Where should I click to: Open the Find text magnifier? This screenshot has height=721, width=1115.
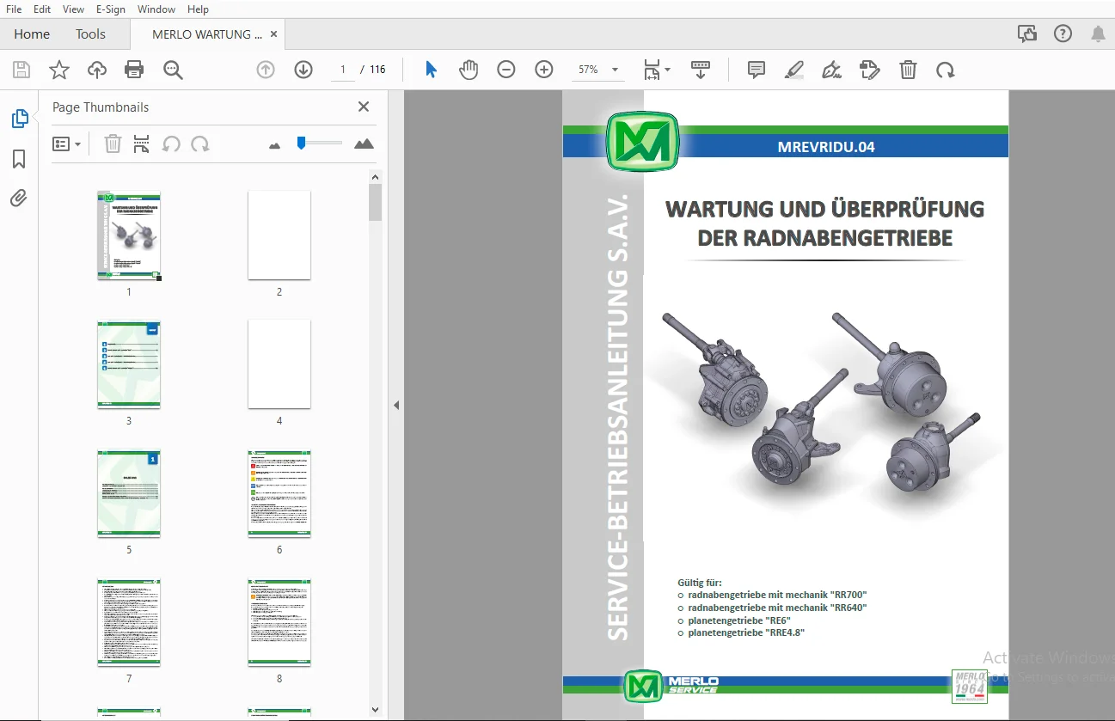tap(173, 70)
